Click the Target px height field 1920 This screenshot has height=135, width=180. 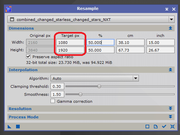(x=70, y=50)
